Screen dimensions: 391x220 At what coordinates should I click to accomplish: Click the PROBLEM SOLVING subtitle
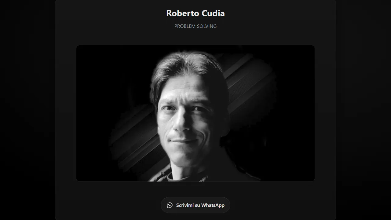click(195, 26)
